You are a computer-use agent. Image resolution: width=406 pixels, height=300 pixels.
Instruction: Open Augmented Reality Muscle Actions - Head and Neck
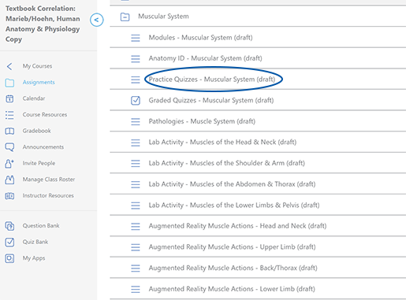tap(237, 226)
